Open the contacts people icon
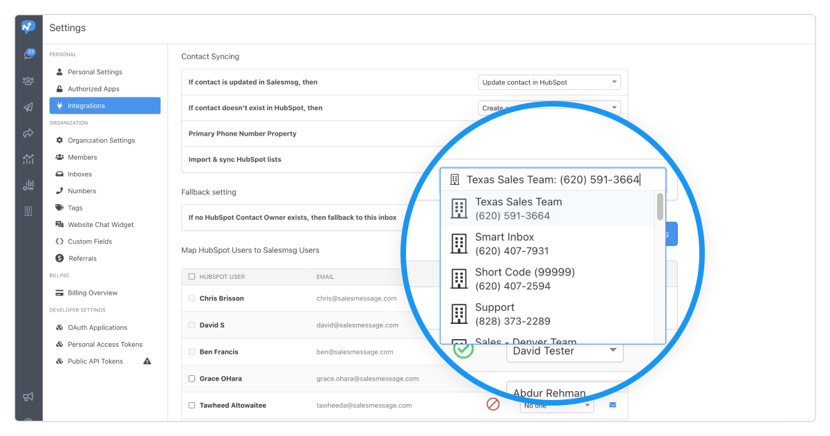The height and width of the screenshot is (436, 830). 28,81
